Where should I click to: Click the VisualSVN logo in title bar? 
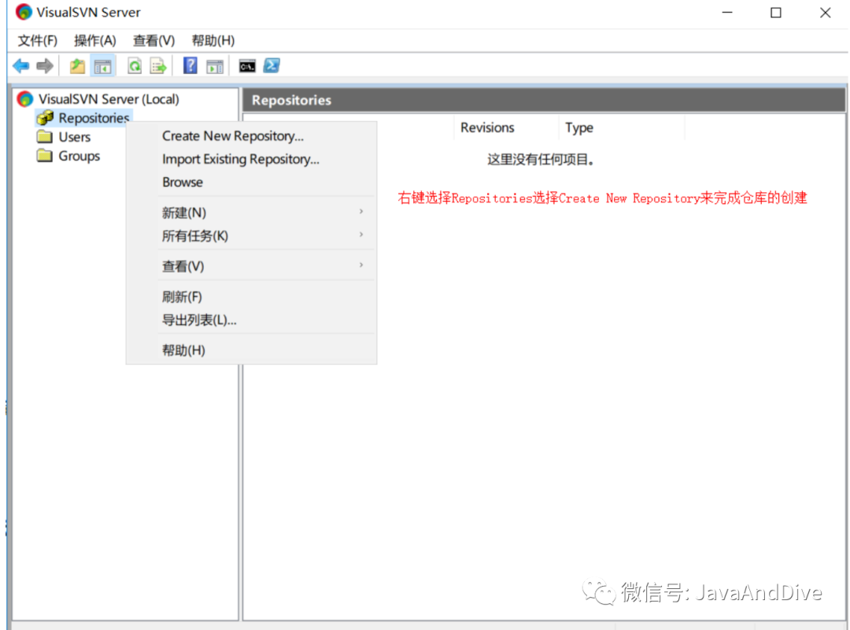pyautogui.click(x=24, y=12)
